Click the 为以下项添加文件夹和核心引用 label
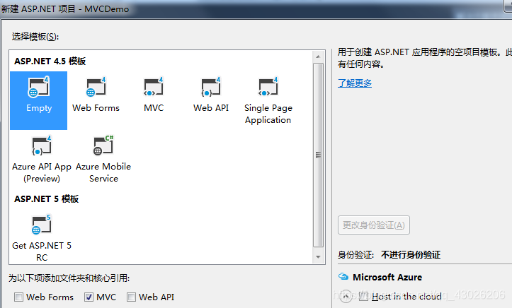512x308 pixels. point(69,278)
